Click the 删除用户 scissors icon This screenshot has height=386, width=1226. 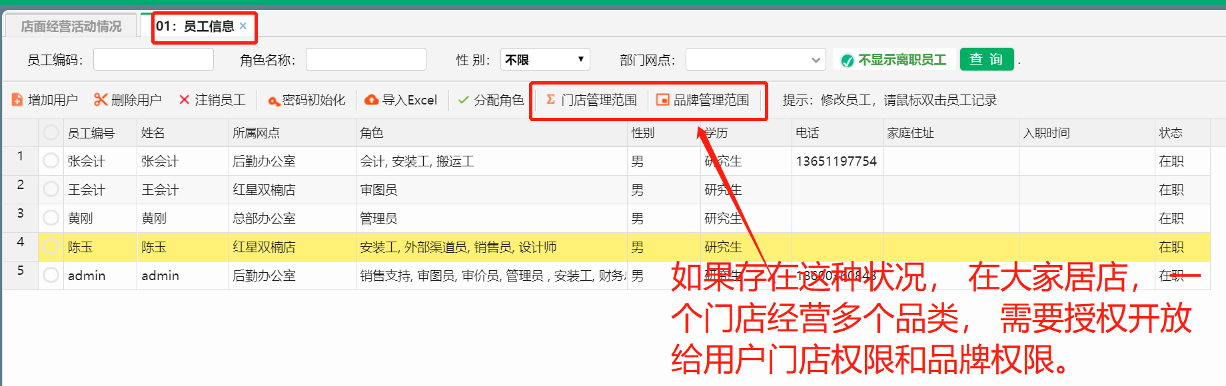click(101, 100)
